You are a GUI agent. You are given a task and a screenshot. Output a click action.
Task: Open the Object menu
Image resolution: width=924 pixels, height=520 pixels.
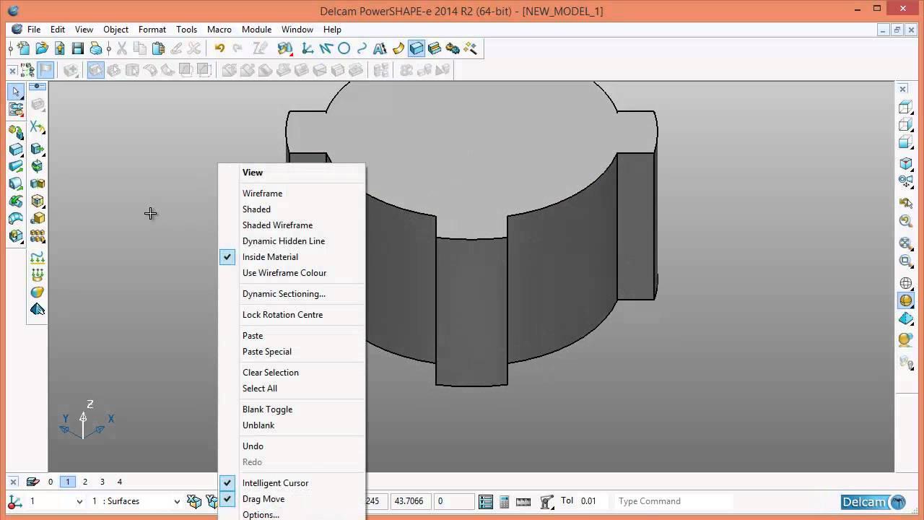point(115,30)
